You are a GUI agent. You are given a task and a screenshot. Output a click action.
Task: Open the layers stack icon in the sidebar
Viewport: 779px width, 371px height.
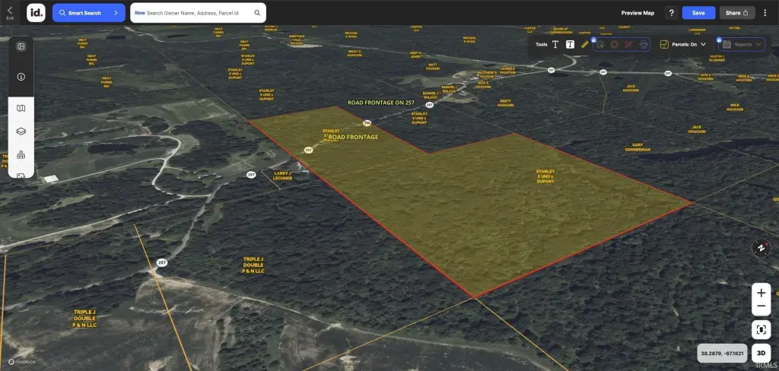[x=21, y=131]
